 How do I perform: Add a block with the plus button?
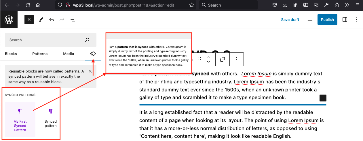[x=323, y=98]
